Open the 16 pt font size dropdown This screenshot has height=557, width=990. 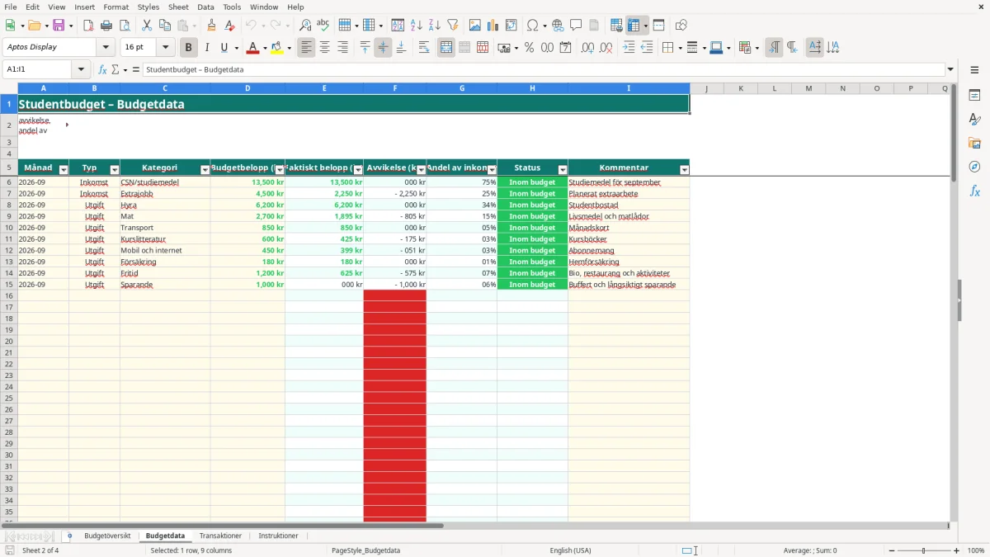tap(165, 48)
